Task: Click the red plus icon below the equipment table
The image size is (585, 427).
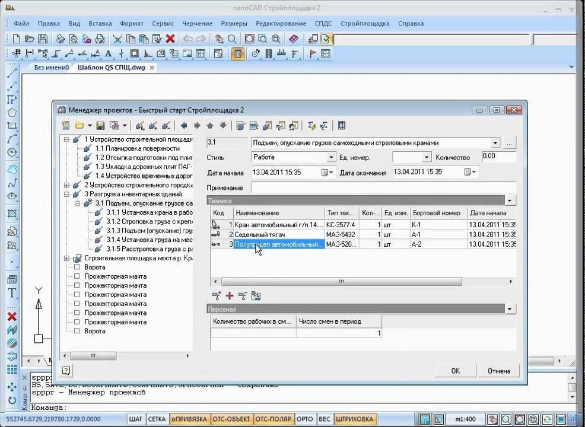Action: pos(230,295)
